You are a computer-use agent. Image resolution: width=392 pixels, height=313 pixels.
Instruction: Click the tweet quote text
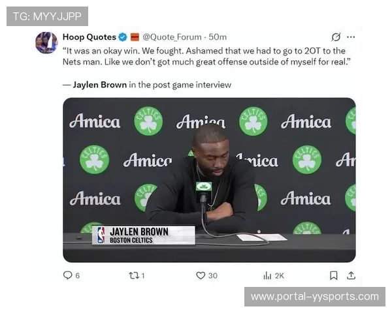click(206, 57)
